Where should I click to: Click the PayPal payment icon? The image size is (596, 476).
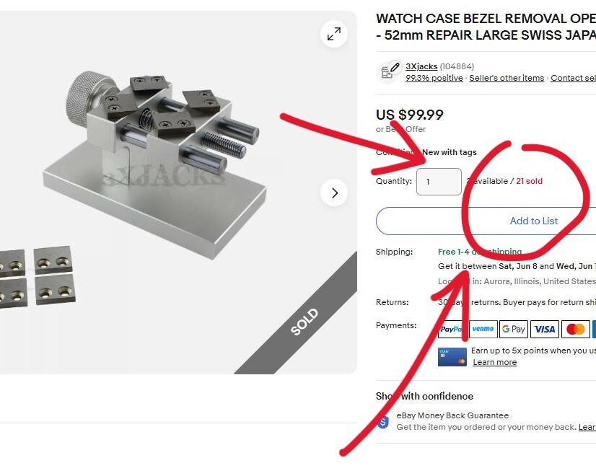[x=452, y=329]
